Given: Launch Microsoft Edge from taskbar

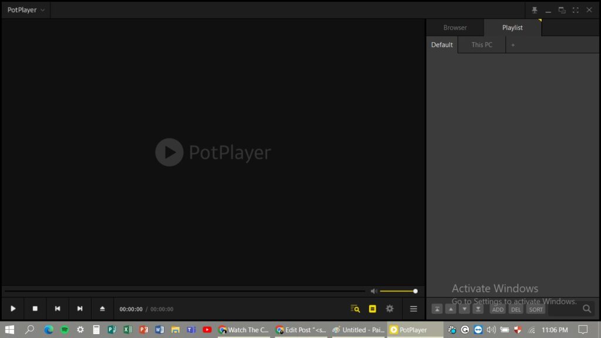Looking at the screenshot, I should [x=48, y=330].
